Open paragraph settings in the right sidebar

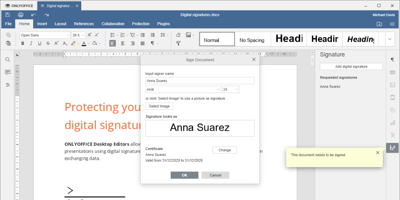[x=392, y=60]
